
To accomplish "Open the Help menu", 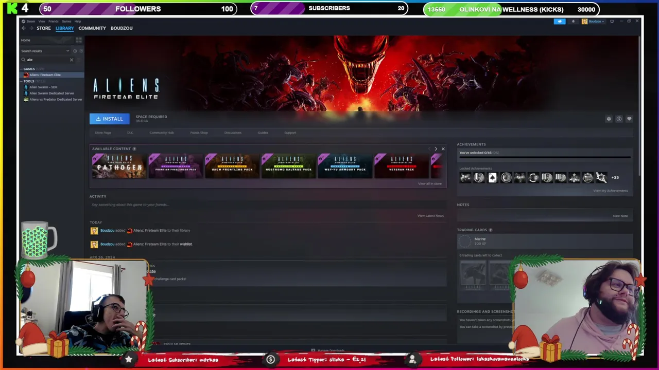I will [x=78, y=22].
